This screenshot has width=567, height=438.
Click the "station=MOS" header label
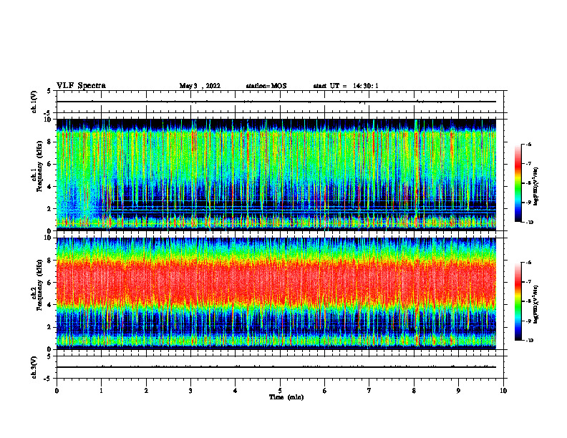coord(266,86)
